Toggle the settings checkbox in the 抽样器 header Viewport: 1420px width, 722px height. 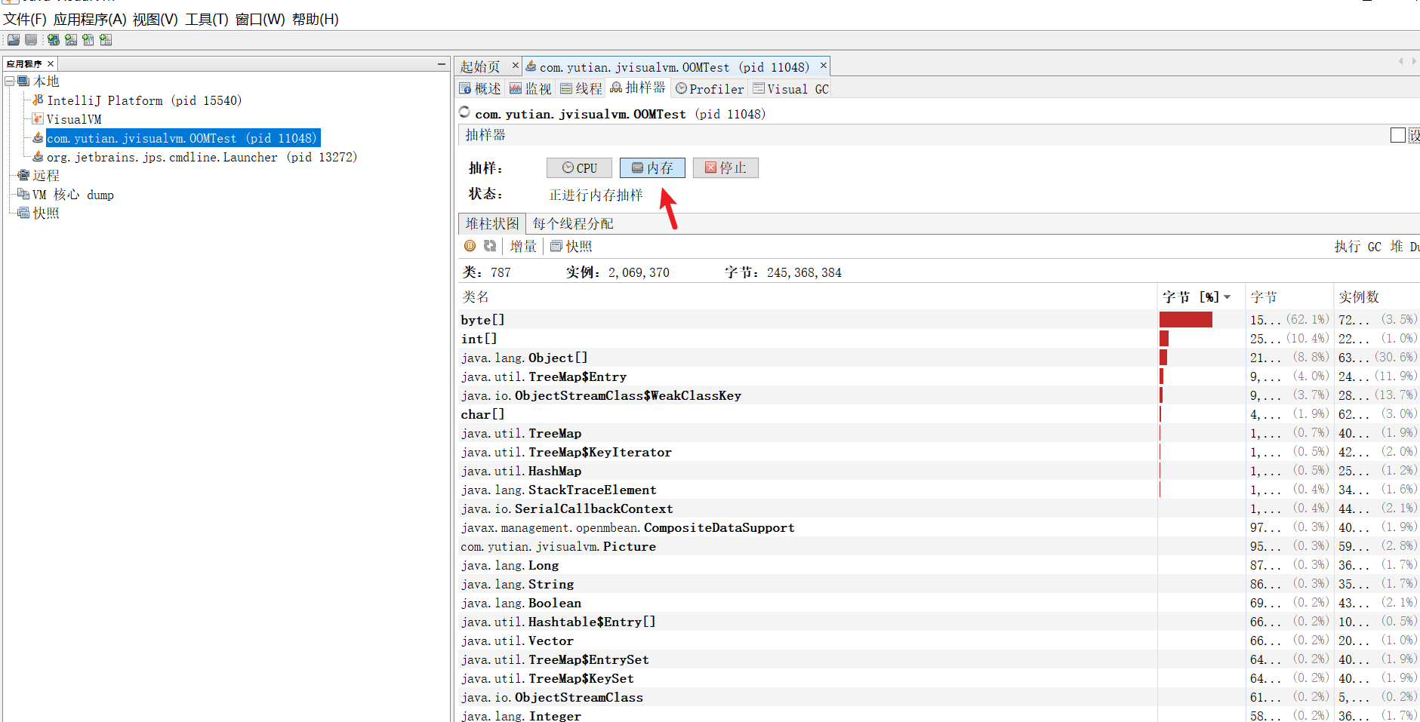point(1397,135)
